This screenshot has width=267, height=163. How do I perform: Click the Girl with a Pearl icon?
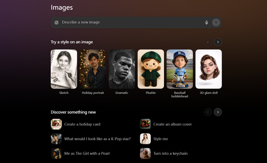point(56,154)
